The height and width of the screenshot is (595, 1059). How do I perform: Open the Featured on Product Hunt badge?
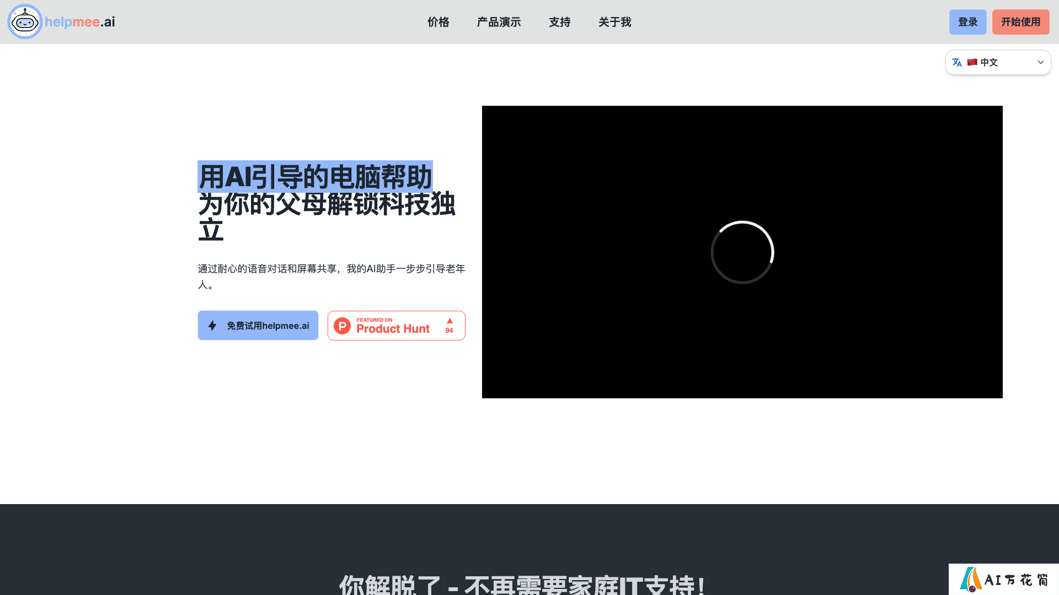(397, 326)
